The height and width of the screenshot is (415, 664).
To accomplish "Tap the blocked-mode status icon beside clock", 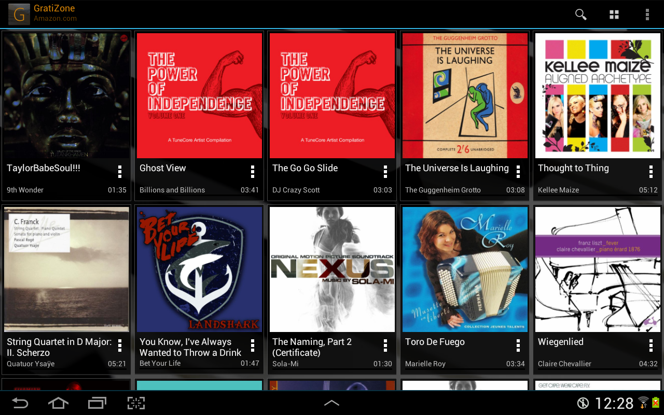I will [x=583, y=403].
